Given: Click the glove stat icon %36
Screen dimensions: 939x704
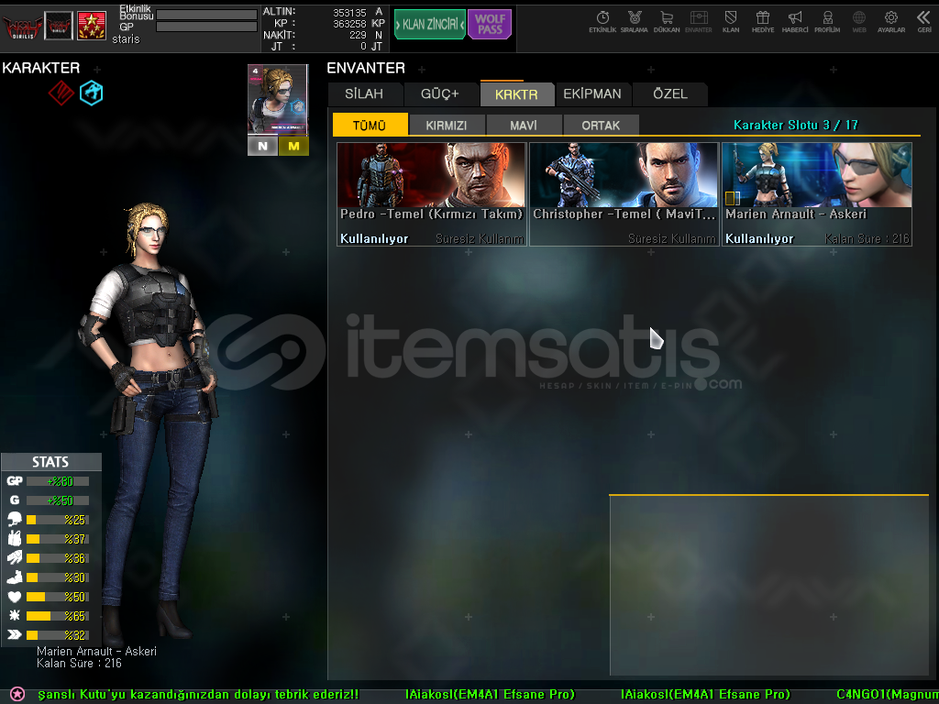Looking at the screenshot, I should 15,558.
